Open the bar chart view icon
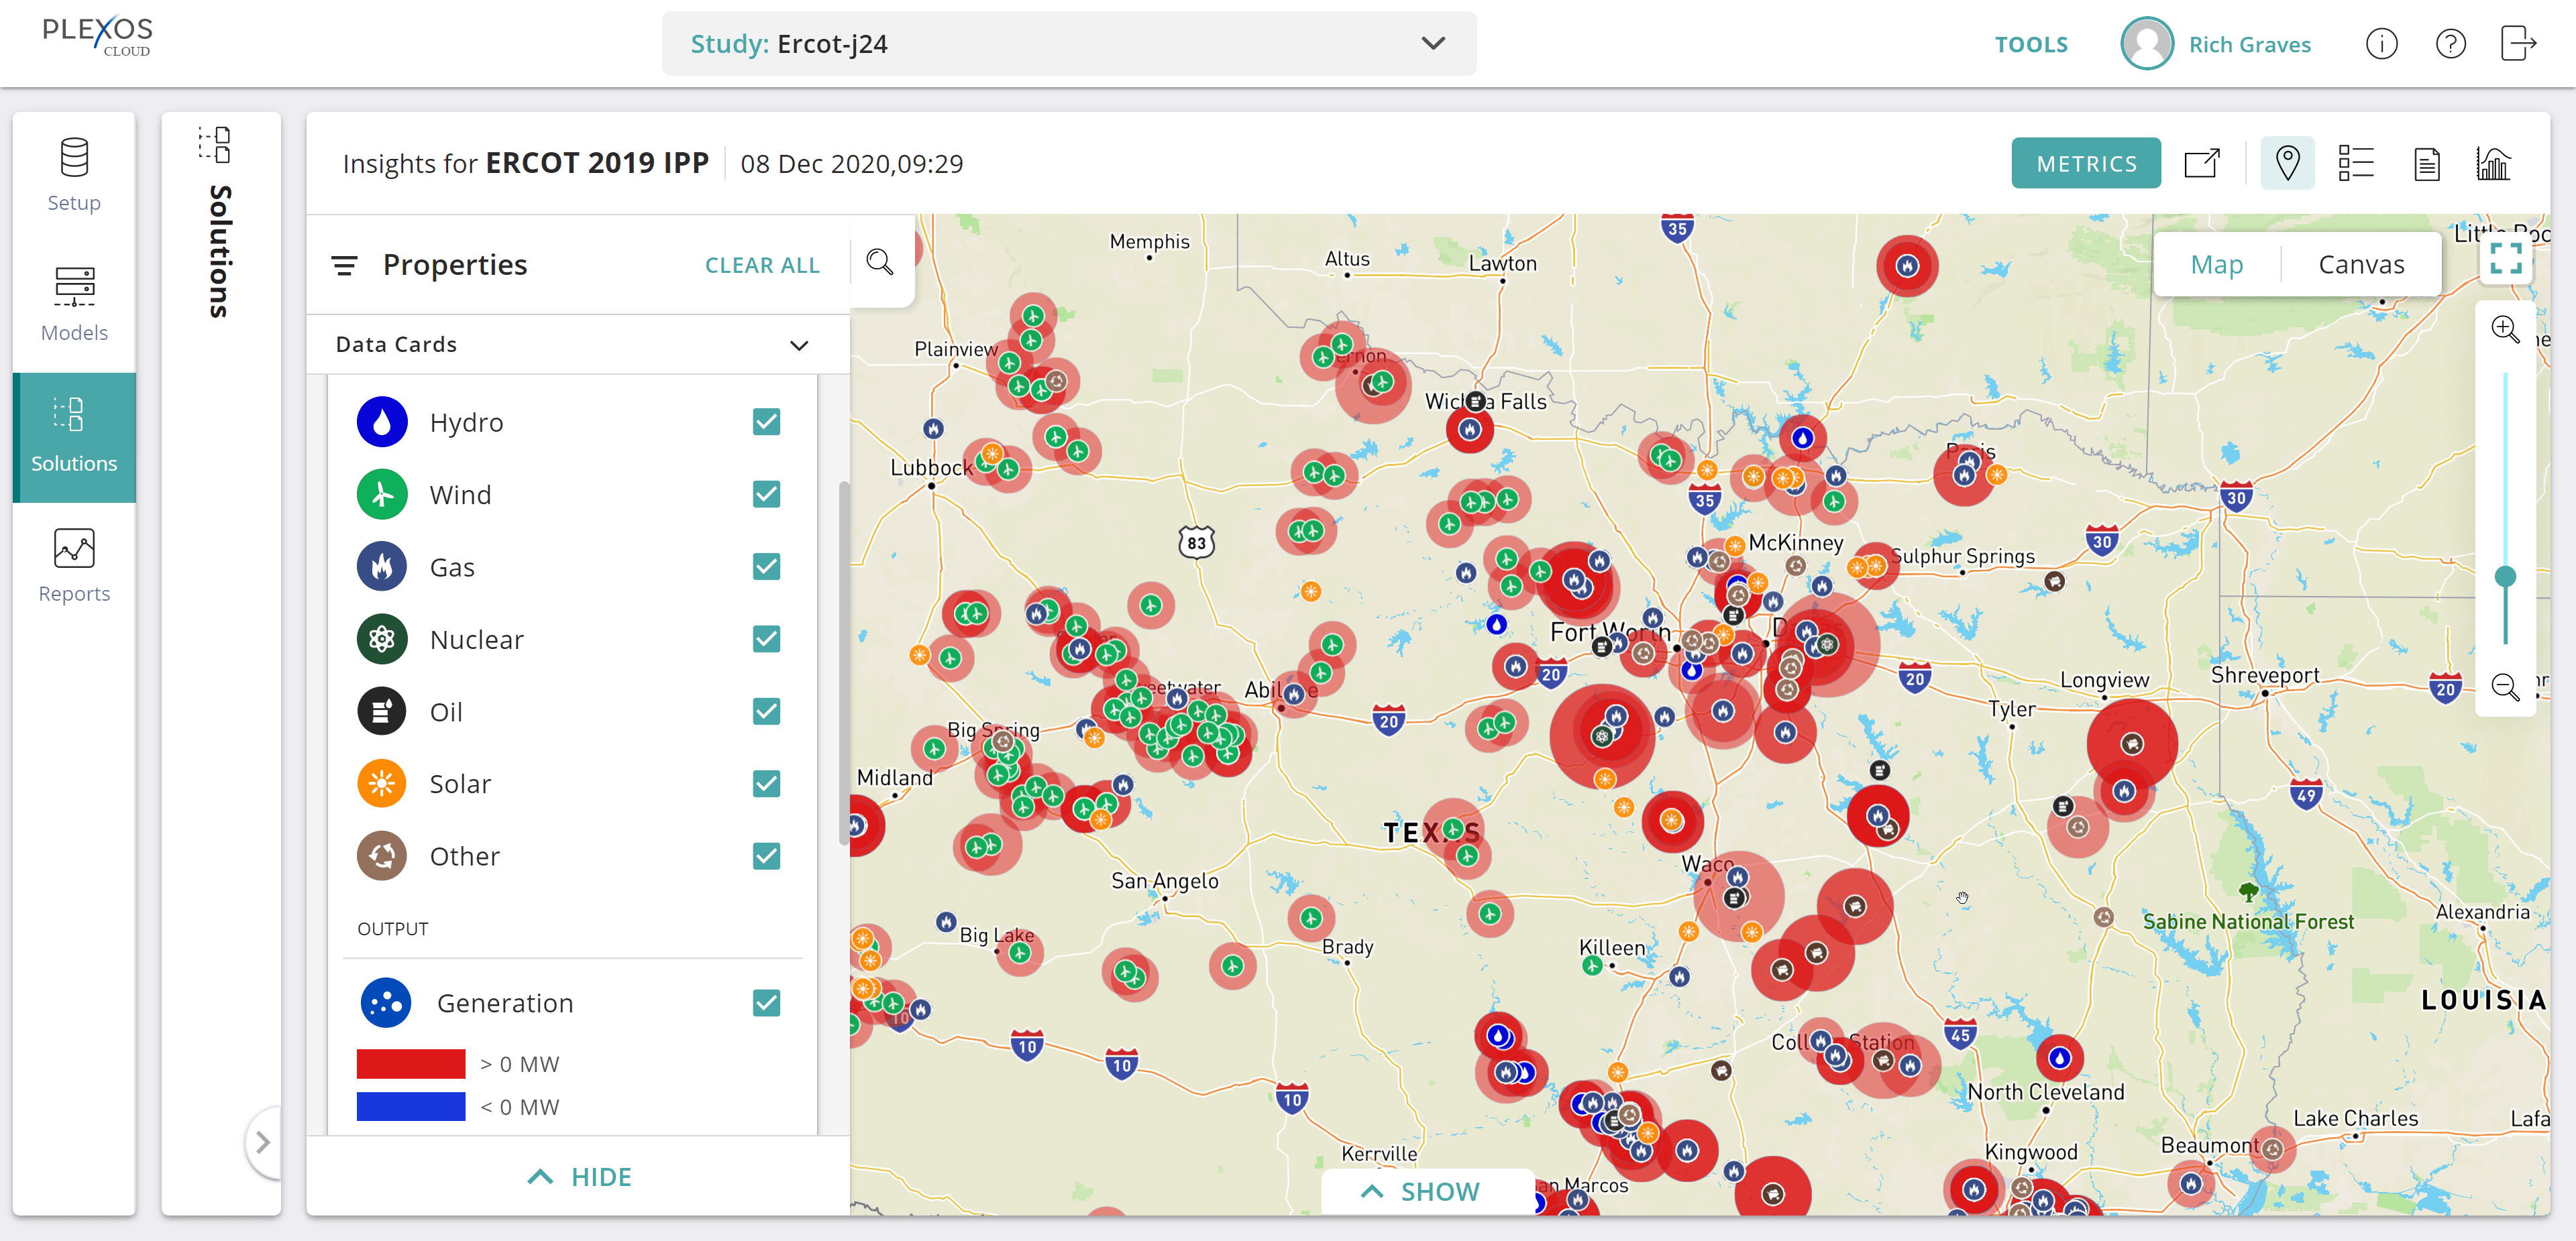This screenshot has width=2576, height=1241. [2493, 163]
